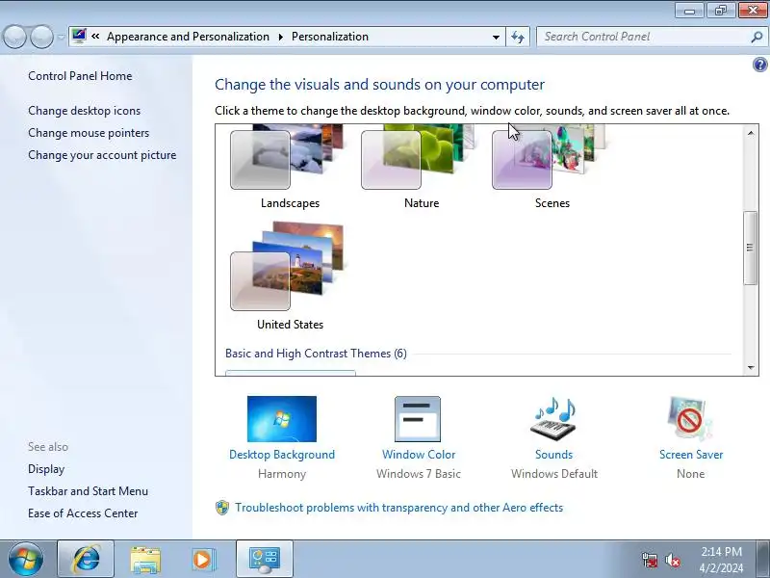Open Change desktop icons
Image resolution: width=770 pixels, height=578 pixels.
[84, 111]
